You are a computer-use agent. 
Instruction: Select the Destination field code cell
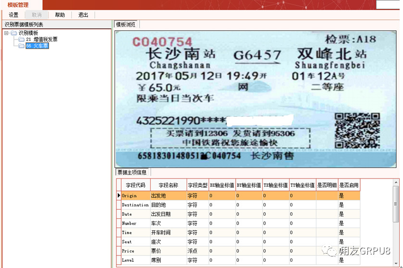point(136,205)
